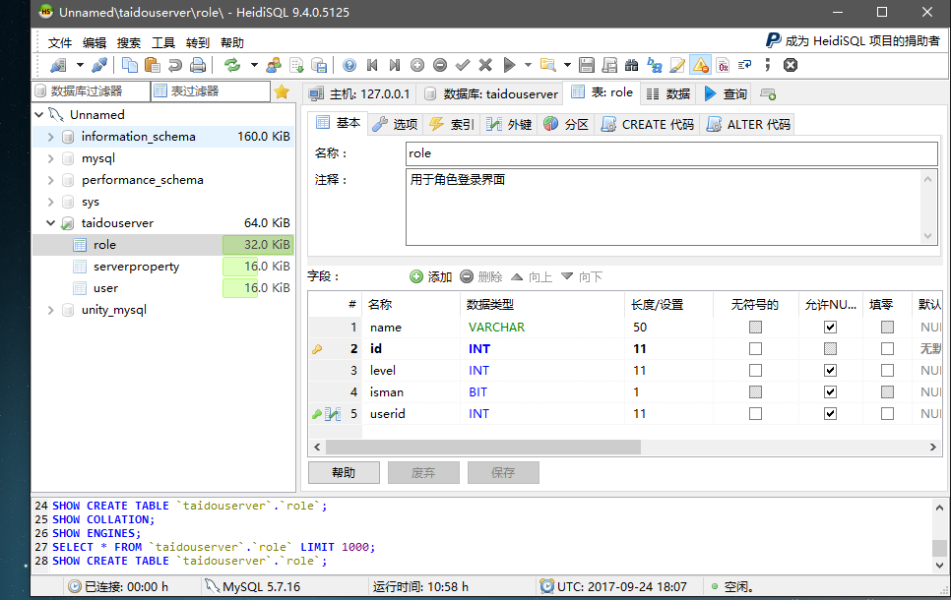Go to last row icon

pos(395,65)
